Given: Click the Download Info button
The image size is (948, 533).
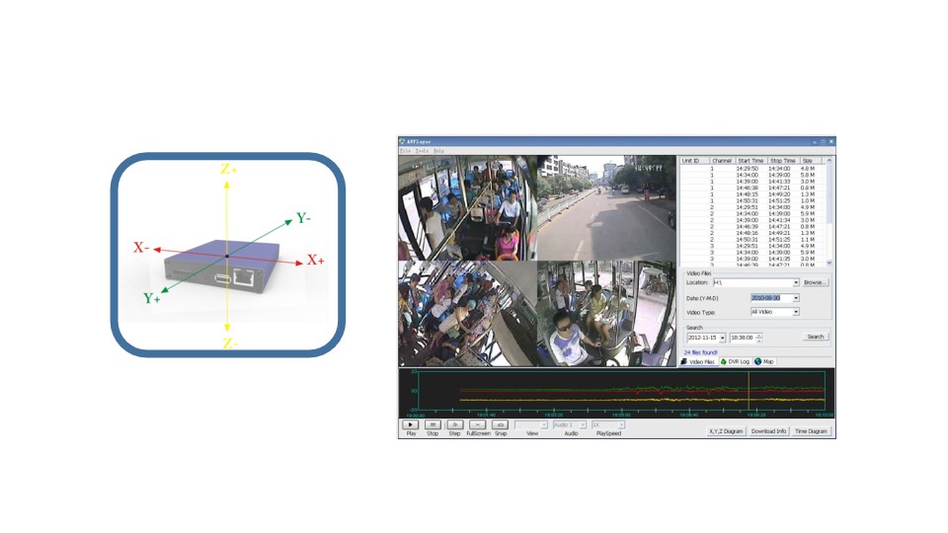Looking at the screenshot, I should [x=768, y=431].
